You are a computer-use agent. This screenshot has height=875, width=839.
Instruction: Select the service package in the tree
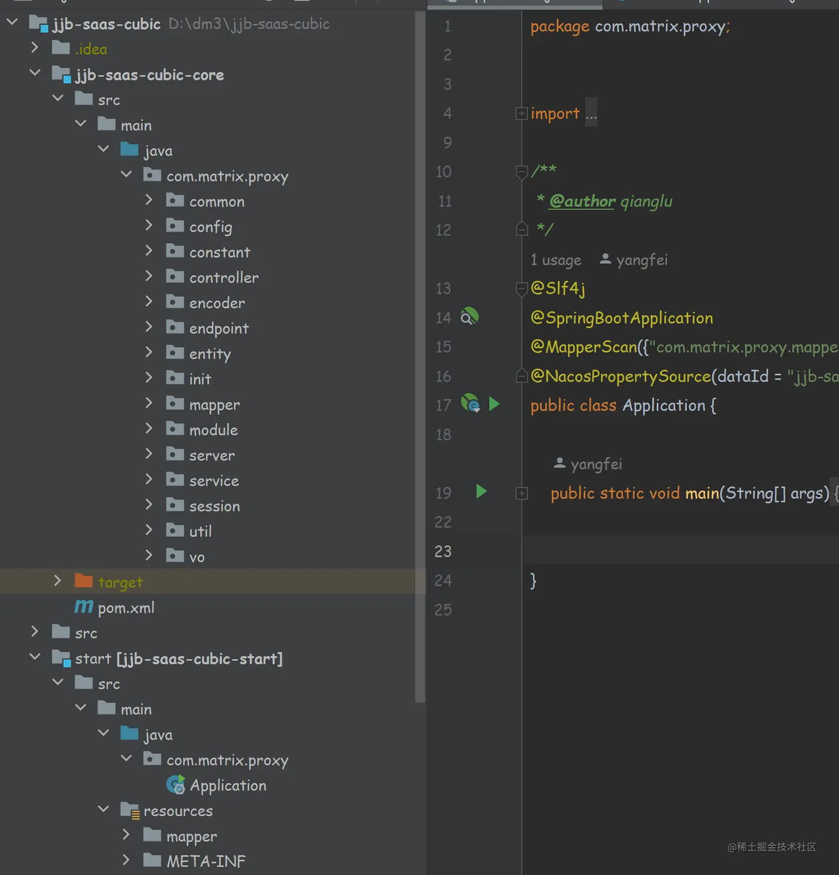click(214, 481)
